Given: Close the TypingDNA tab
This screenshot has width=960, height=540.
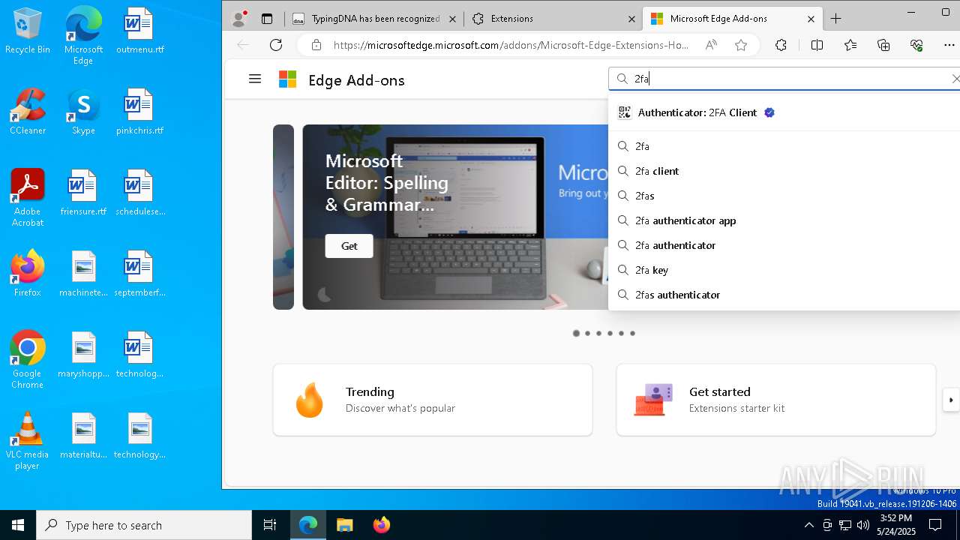Looking at the screenshot, I should 453,19.
